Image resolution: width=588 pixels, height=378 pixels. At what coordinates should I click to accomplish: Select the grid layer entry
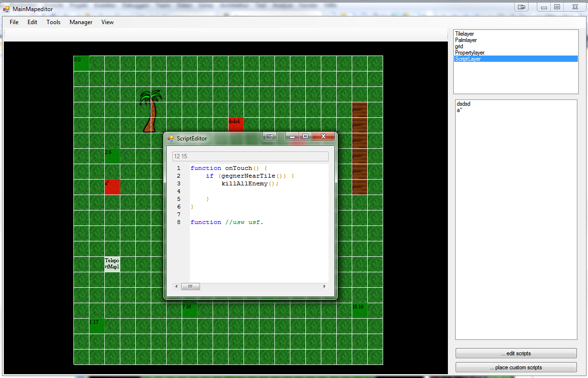point(459,46)
